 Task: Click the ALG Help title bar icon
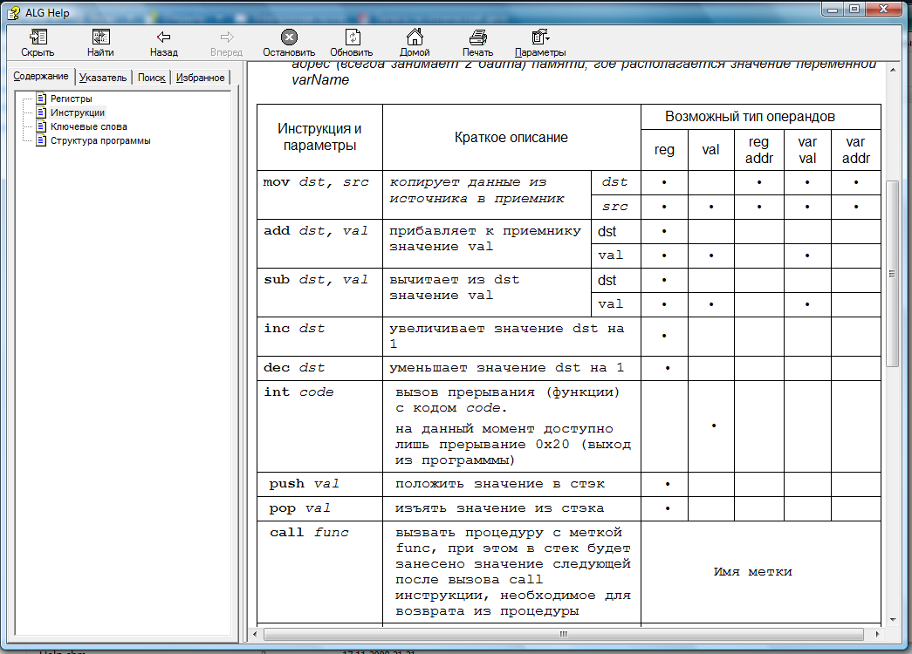pos(13,13)
